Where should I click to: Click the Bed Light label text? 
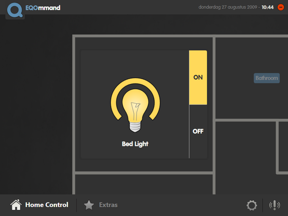[135, 144]
